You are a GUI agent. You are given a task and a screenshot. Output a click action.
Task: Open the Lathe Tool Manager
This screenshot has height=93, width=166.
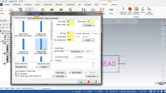(123, 11)
